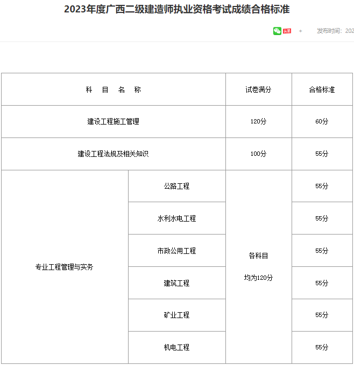This screenshot has height=365, width=354.
Task: Select the 建筑工程 row label
Action: pyautogui.click(x=177, y=283)
